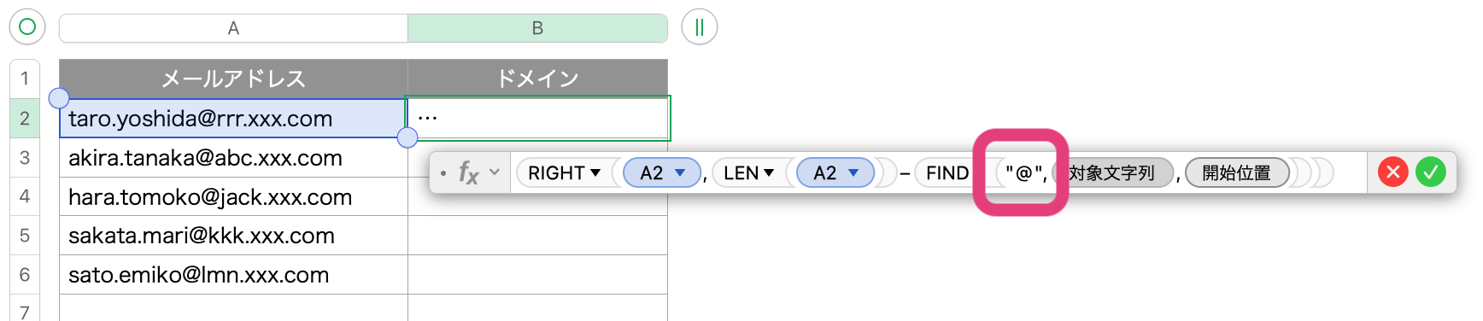The width and height of the screenshot is (1483, 321).
Task: Open LEN function dropdown arrow
Action: [769, 172]
